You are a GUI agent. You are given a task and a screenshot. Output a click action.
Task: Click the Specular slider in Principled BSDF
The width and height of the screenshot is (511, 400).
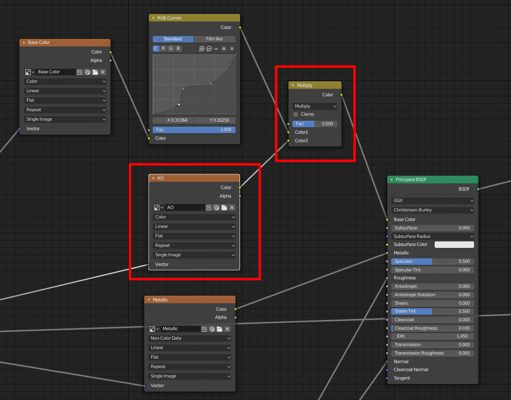pyautogui.click(x=433, y=261)
